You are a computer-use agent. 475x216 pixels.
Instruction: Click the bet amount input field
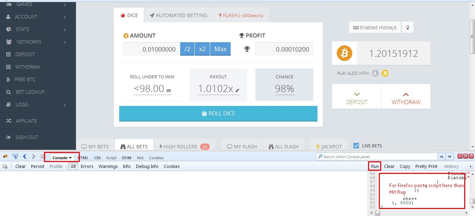152,49
